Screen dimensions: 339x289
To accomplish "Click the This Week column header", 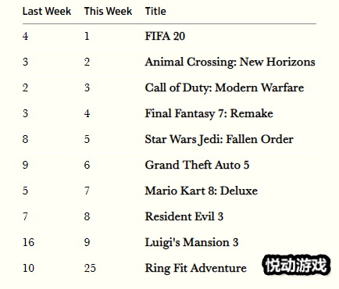I will (x=108, y=11).
